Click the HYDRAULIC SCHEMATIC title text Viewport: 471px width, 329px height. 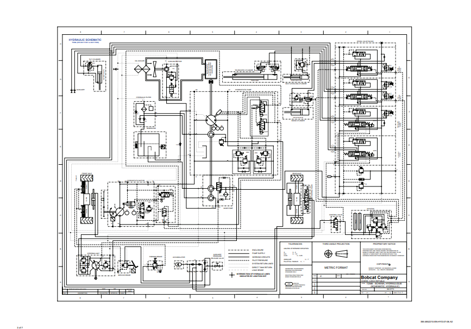coord(85,40)
